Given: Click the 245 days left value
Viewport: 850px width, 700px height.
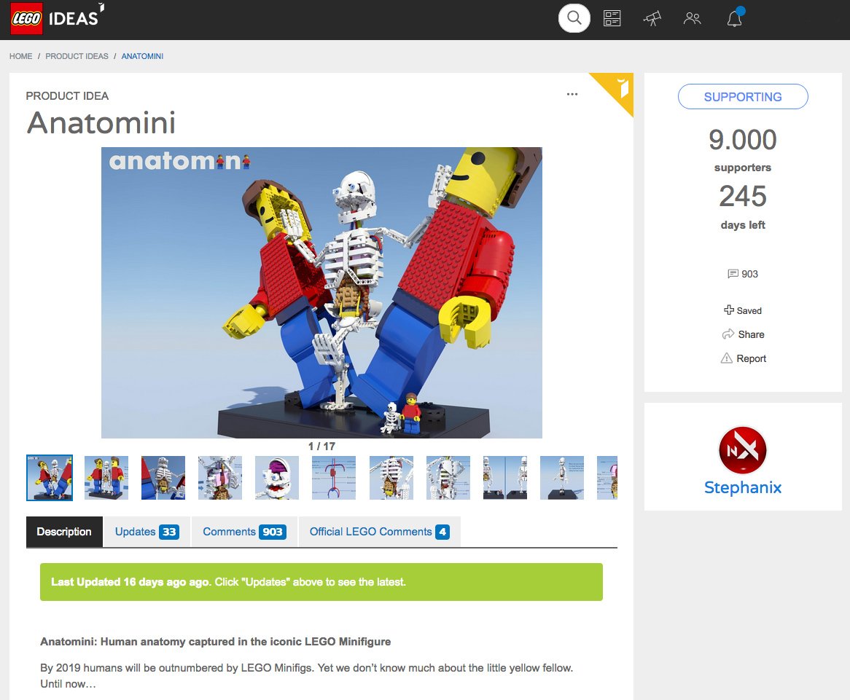Looking at the screenshot, I should coord(743,196).
